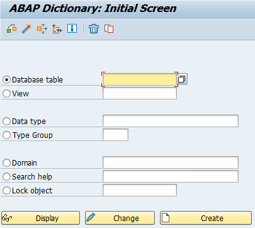Select the Data type radio button

pyautogui.click(x=6, y=121)
